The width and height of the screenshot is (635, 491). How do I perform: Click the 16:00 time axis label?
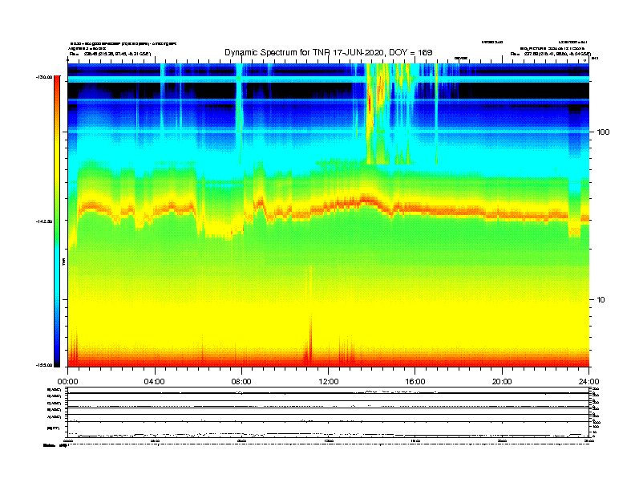[415, 382]
